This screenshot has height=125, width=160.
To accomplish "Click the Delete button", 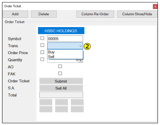I will coord(44,14).
